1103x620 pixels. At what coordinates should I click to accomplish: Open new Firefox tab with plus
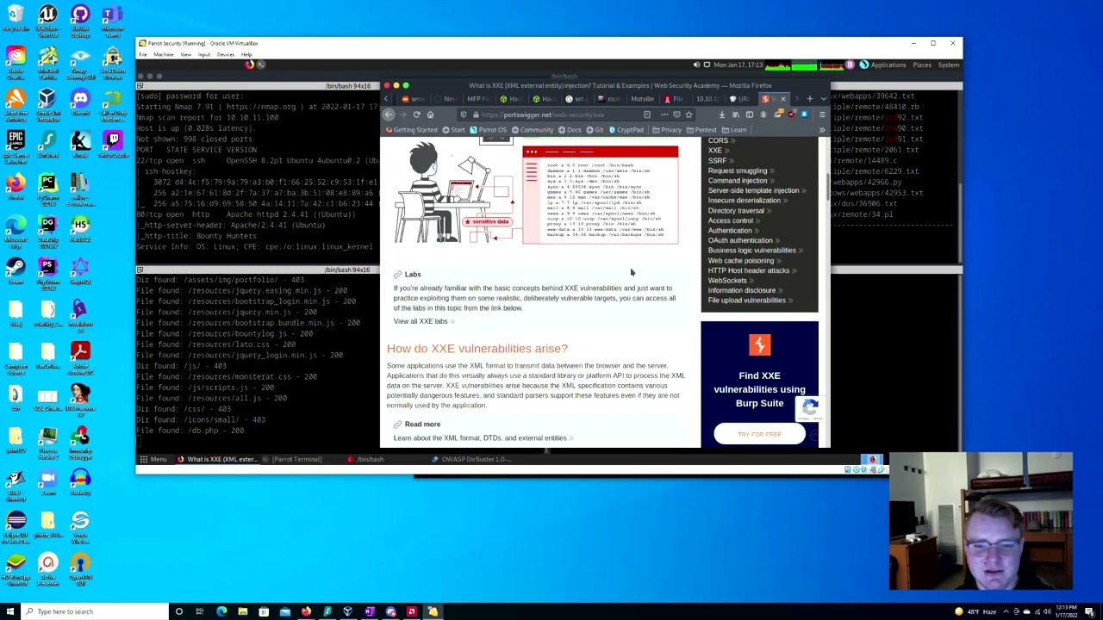809,99
